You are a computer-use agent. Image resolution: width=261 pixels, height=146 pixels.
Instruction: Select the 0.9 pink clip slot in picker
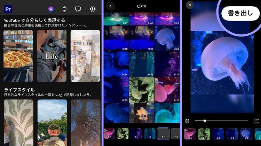coord(109,134)
